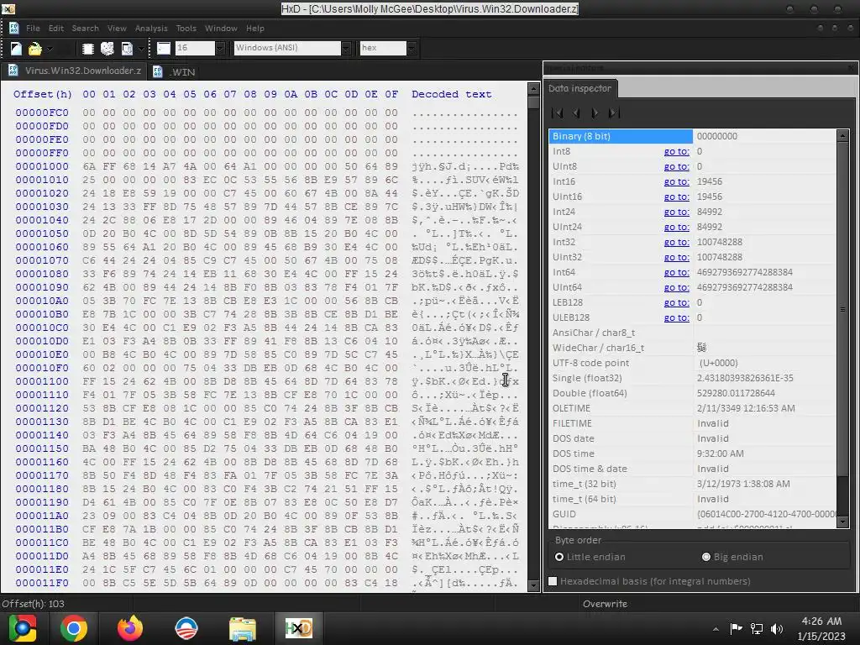
Task: Jump to first byte in Data inspector
Action: point(558,113)
